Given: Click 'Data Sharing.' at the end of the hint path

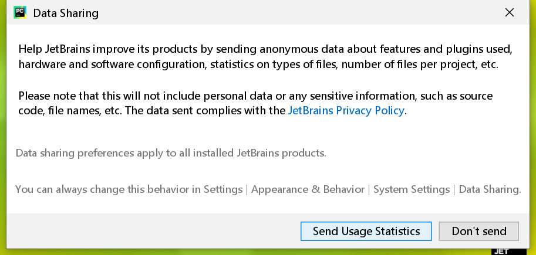Looking at the screenshot, I should pyautogui.click(x=490, y=189).
